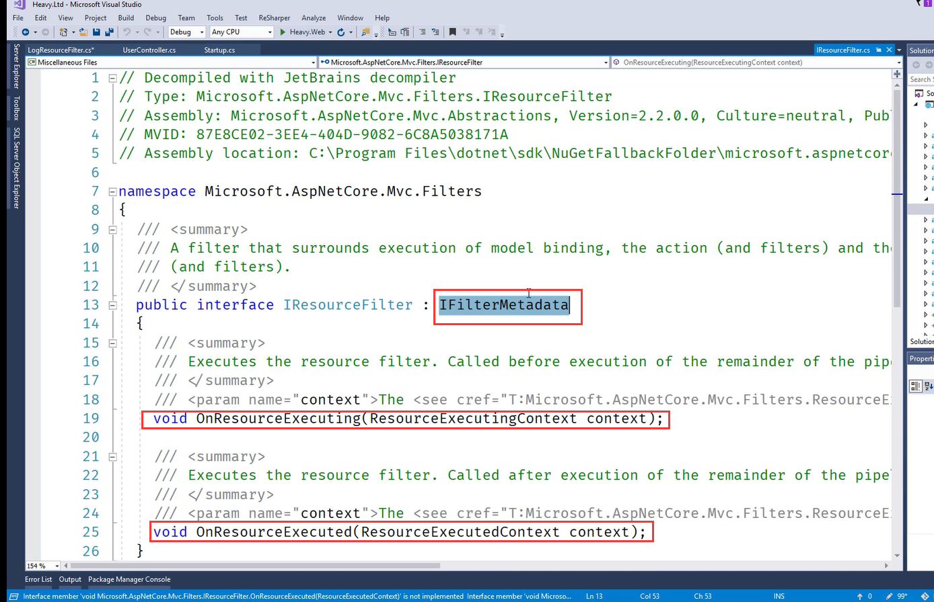This screenshot has width=934, height=602.
Task: Click the Refresh browser icon after Heavy.Web
Action: (x=341, y=32)
